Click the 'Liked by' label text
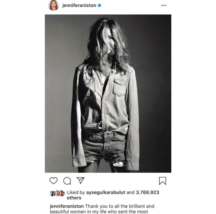The width and height of the screenshot is (216, 214). (76, 192)
